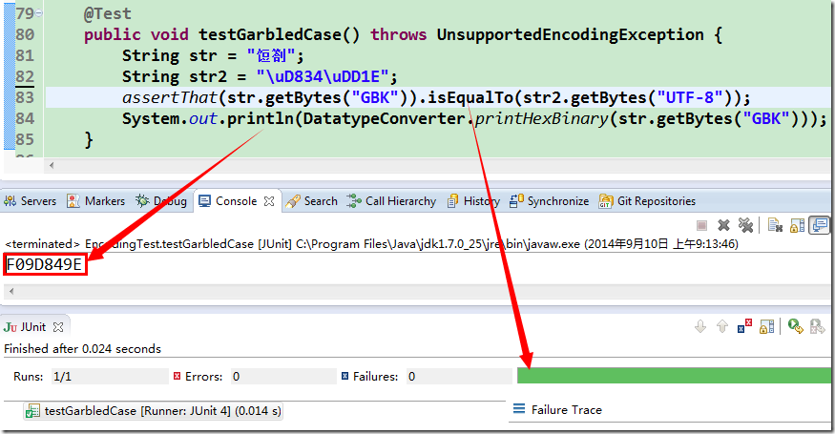Rerun the test with the green run icon
835x434 pixels.
point(795,327)
